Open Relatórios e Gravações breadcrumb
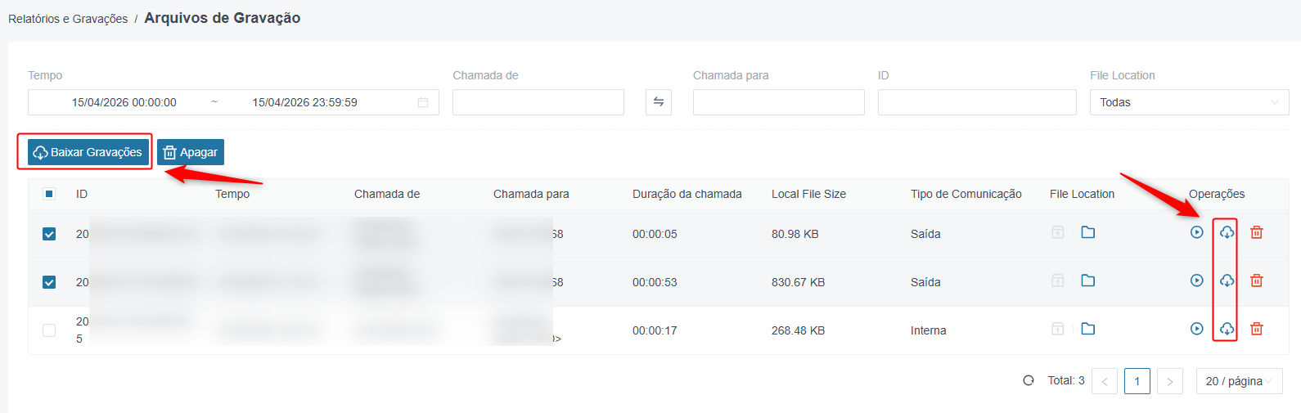Screen dimensions: 1301x413 (68, 19)
